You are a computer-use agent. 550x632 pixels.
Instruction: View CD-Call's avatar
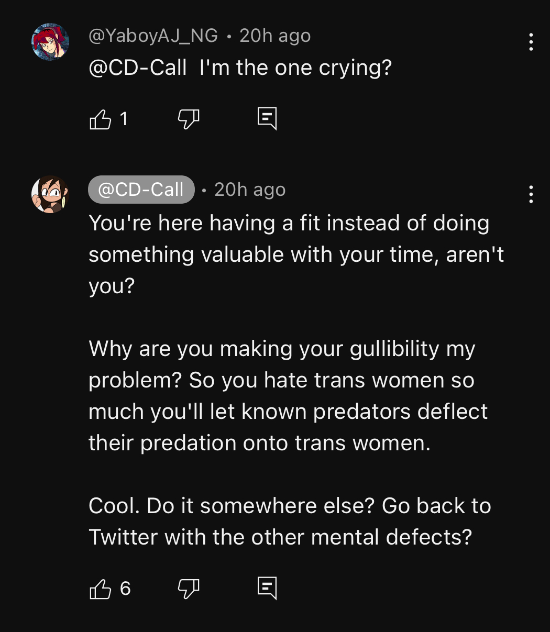coord(50,194)
